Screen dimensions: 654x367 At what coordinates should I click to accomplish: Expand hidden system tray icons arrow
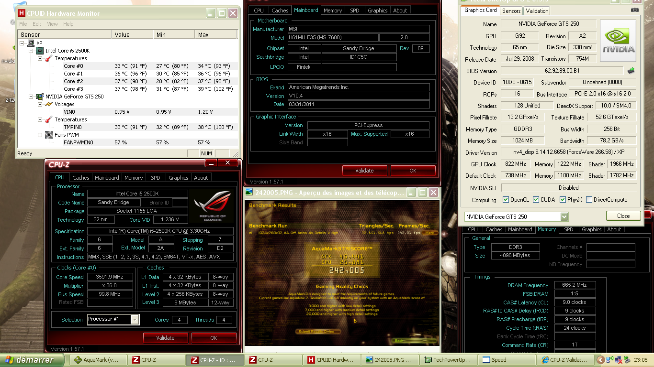600,360
